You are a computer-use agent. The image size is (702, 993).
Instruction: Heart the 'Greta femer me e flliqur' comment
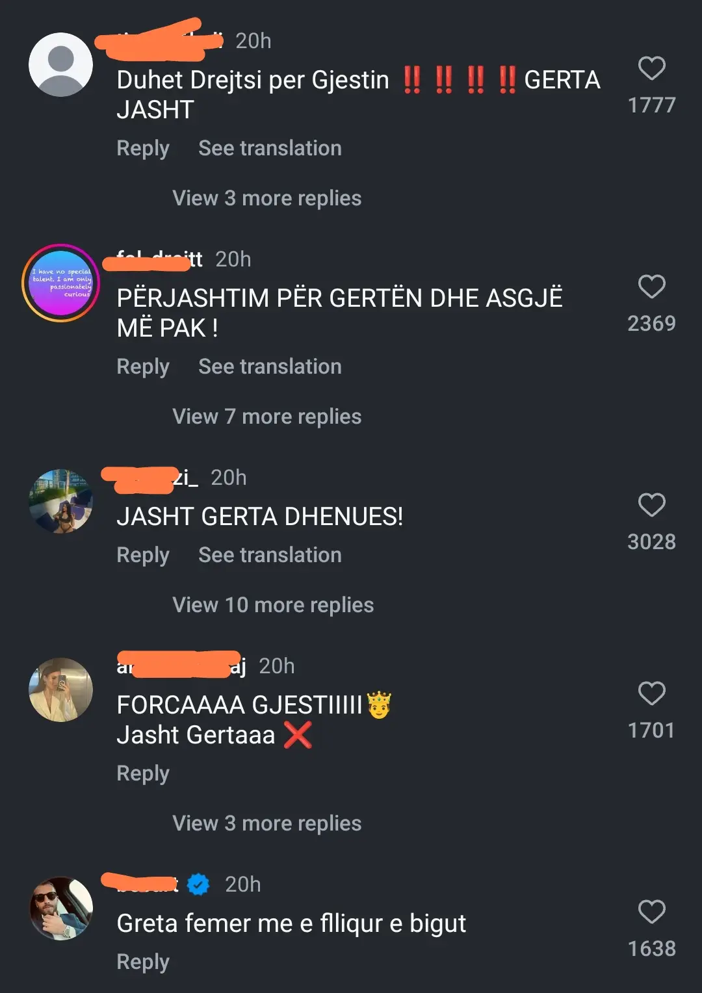click(x=651, y=912)
